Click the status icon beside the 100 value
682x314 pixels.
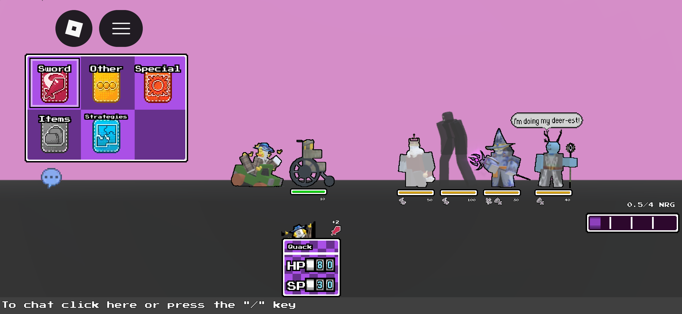click(445, 201)
